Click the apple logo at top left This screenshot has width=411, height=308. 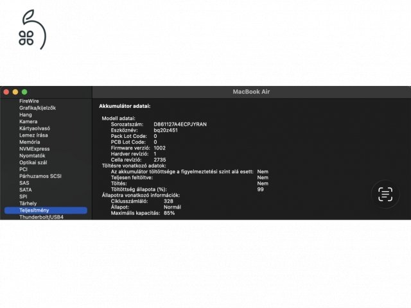click(32, 30)
